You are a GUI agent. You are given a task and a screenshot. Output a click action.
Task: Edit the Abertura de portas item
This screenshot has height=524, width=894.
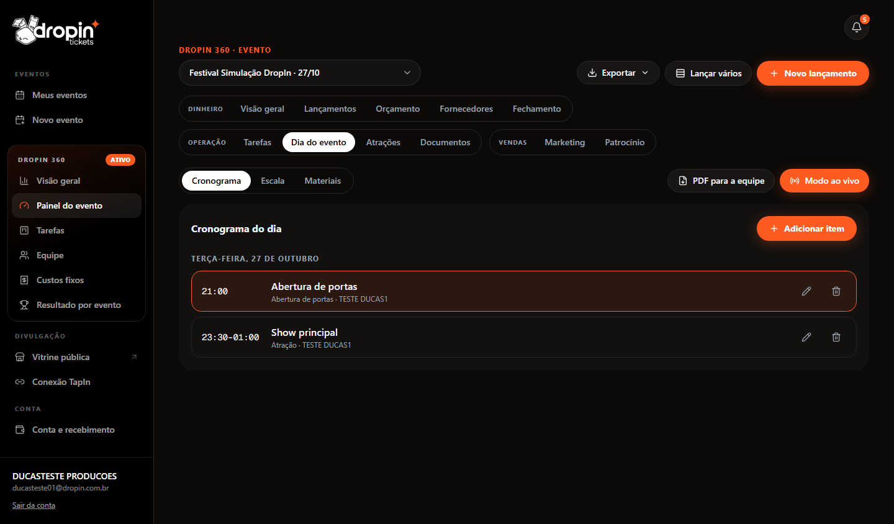coord(806,291)
